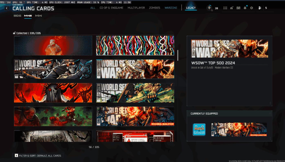Click the currently equipped Regional Qualifier card
Screen dimensions: 285x162
239,130
